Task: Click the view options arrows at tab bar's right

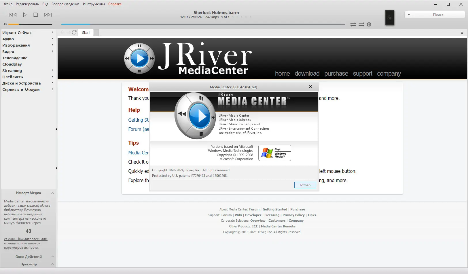Action: click(462, 33)
